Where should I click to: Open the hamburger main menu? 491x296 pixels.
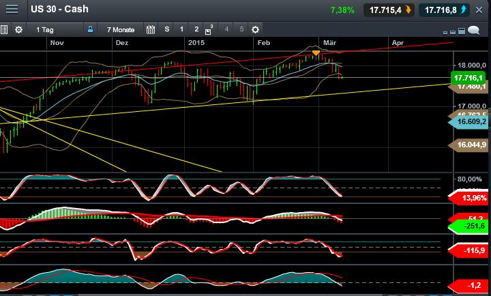click(12, 9)
